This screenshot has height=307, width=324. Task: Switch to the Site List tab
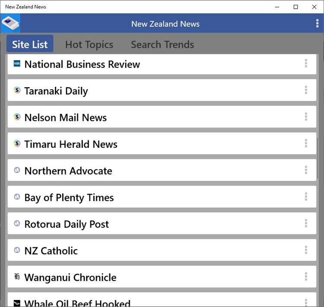(30, 44)
